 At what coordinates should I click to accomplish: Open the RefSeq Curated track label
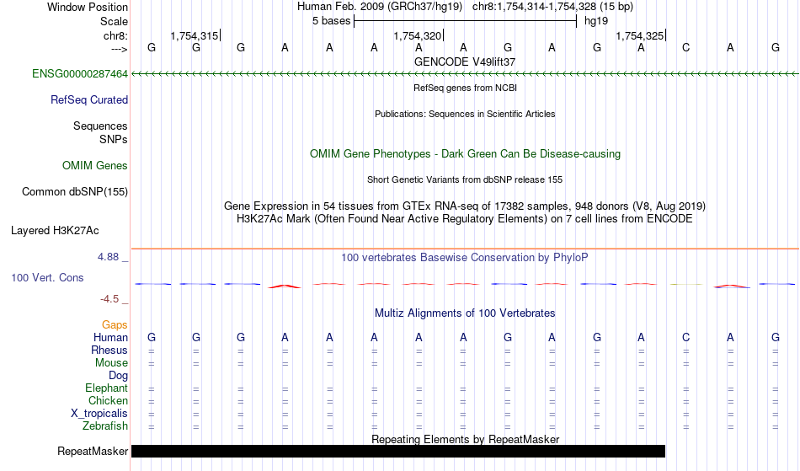pyautogui.click(x=89, y=100)
